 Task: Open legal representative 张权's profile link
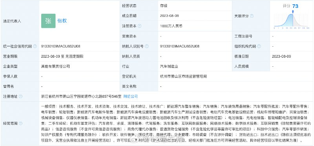coord(62,21)
